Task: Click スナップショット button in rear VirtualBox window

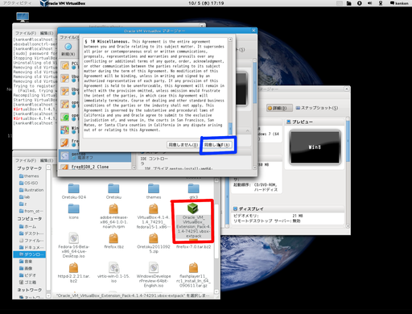Action: point(316,108)
